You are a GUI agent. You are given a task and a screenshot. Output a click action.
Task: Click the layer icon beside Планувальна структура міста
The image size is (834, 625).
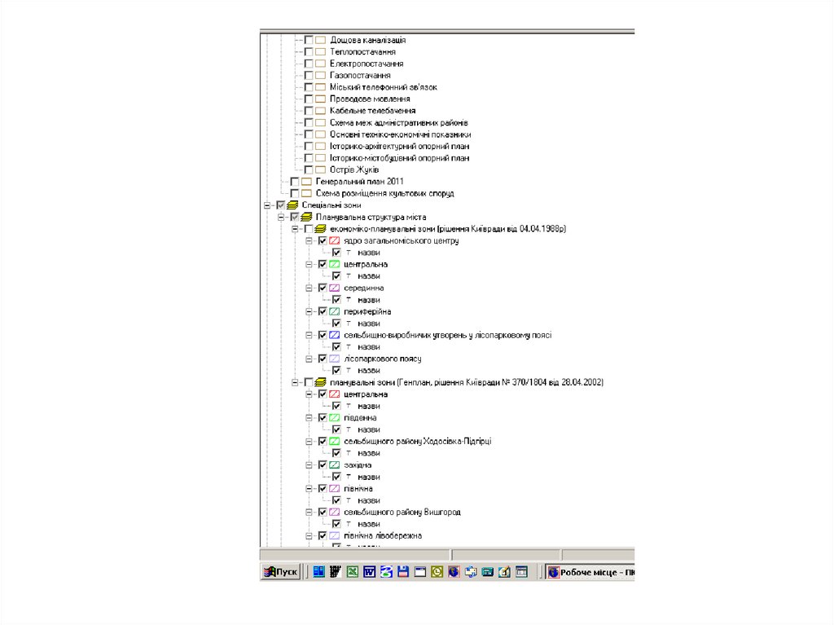click(x=306, y=218)
